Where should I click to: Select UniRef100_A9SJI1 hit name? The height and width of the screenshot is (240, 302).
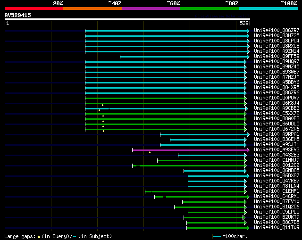pos(277,145)
